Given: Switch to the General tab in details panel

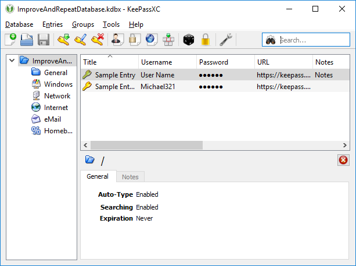Looking at the screenshot, I should click(x=98, y=176).
